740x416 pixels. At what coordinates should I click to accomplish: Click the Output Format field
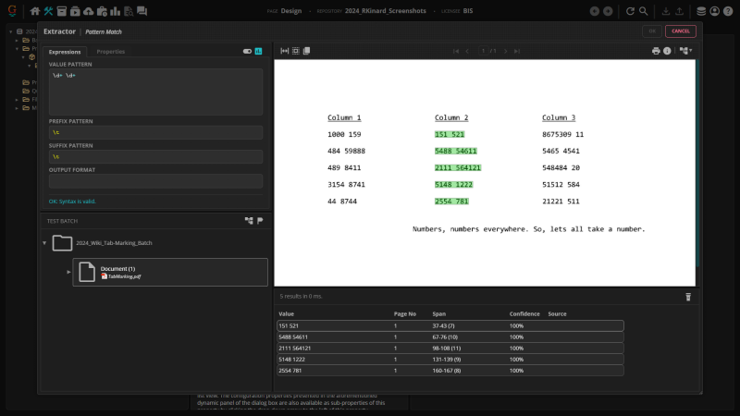[x=155, y=181]
